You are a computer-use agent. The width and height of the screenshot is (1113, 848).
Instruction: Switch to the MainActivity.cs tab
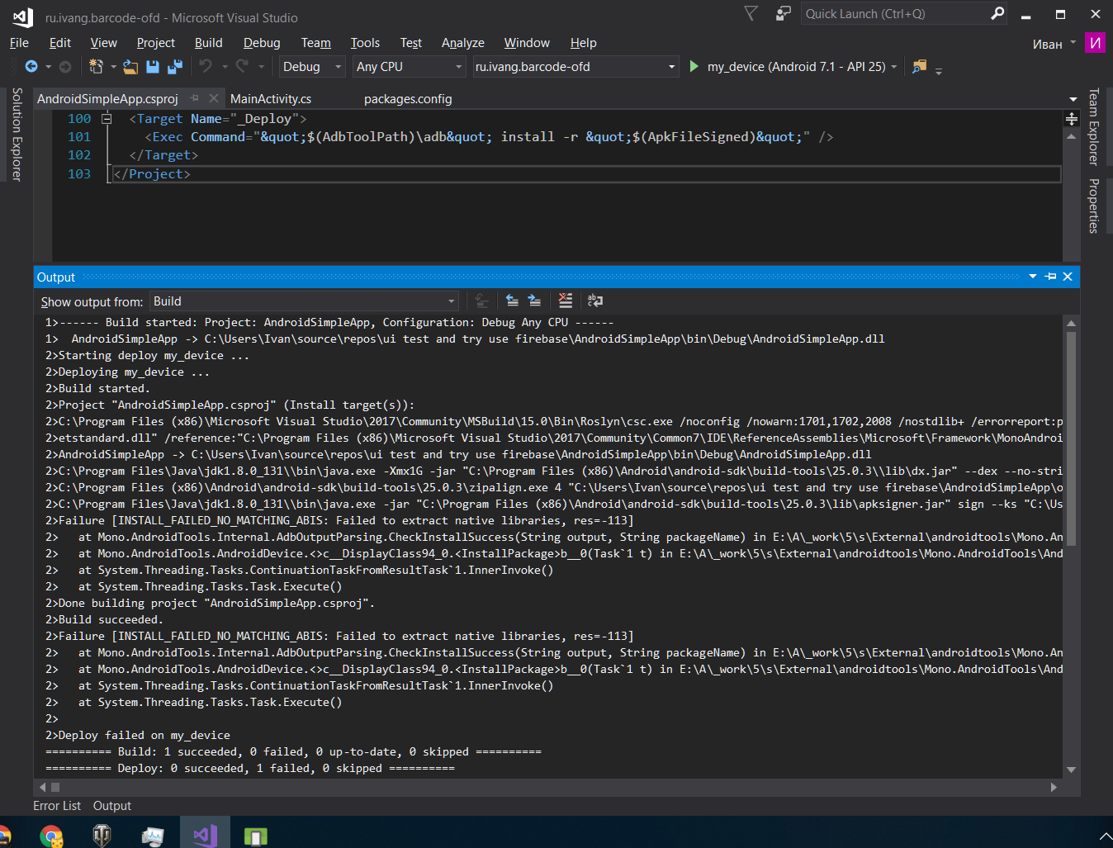pyautogui.click(x=271, y=98)
